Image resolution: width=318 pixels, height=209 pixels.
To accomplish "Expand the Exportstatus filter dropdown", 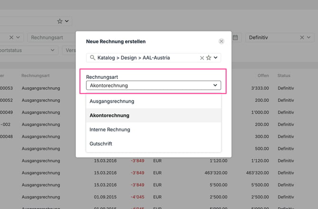I will point(53,50).
